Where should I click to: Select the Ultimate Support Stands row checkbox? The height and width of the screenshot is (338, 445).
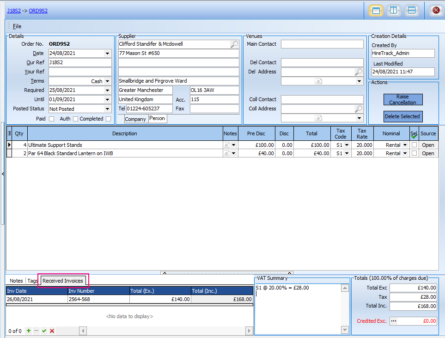414,145
